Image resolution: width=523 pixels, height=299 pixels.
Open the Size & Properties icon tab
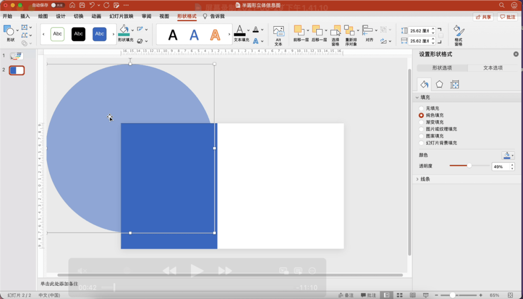point(454,84)
